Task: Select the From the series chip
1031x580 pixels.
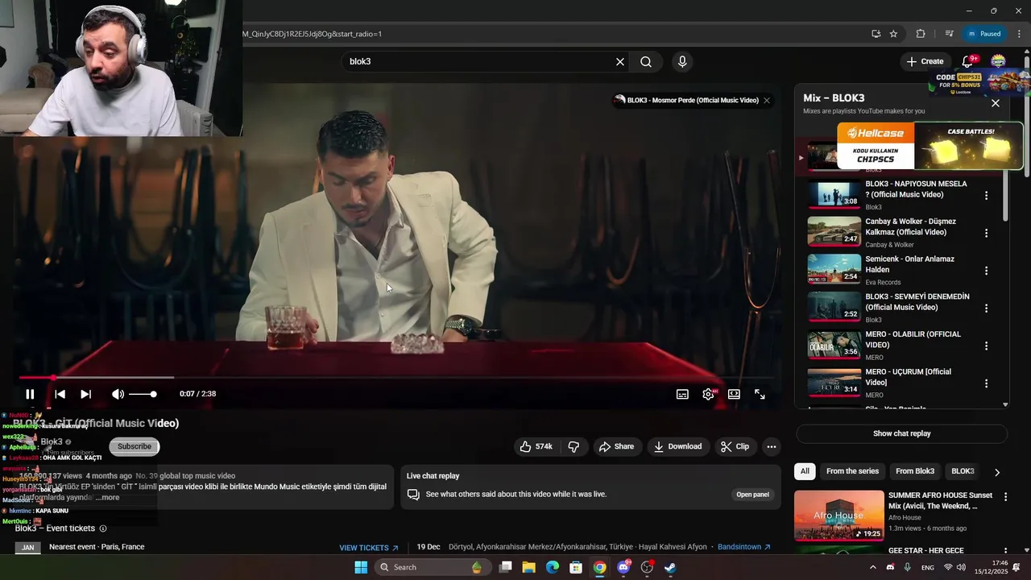Action: point(852,471)
